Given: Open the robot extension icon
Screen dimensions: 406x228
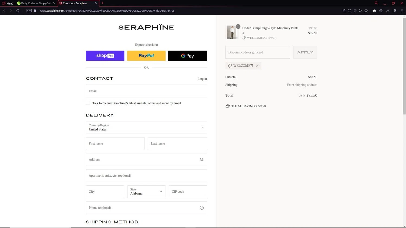Looking at the screenshot, I should (374, 11).
